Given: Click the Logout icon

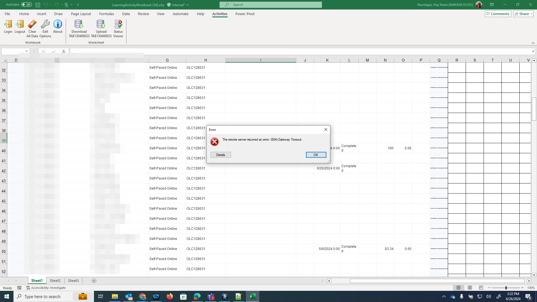Looking at the screenshot, I should [20, 27].
